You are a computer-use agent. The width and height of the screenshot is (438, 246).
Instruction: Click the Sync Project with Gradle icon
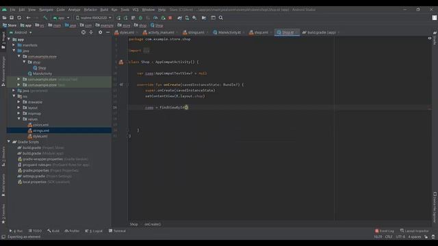[179, 18]
